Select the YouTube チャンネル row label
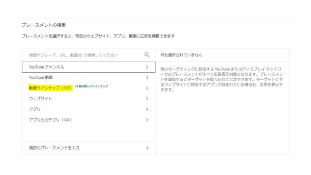 (x=47, y=67)
